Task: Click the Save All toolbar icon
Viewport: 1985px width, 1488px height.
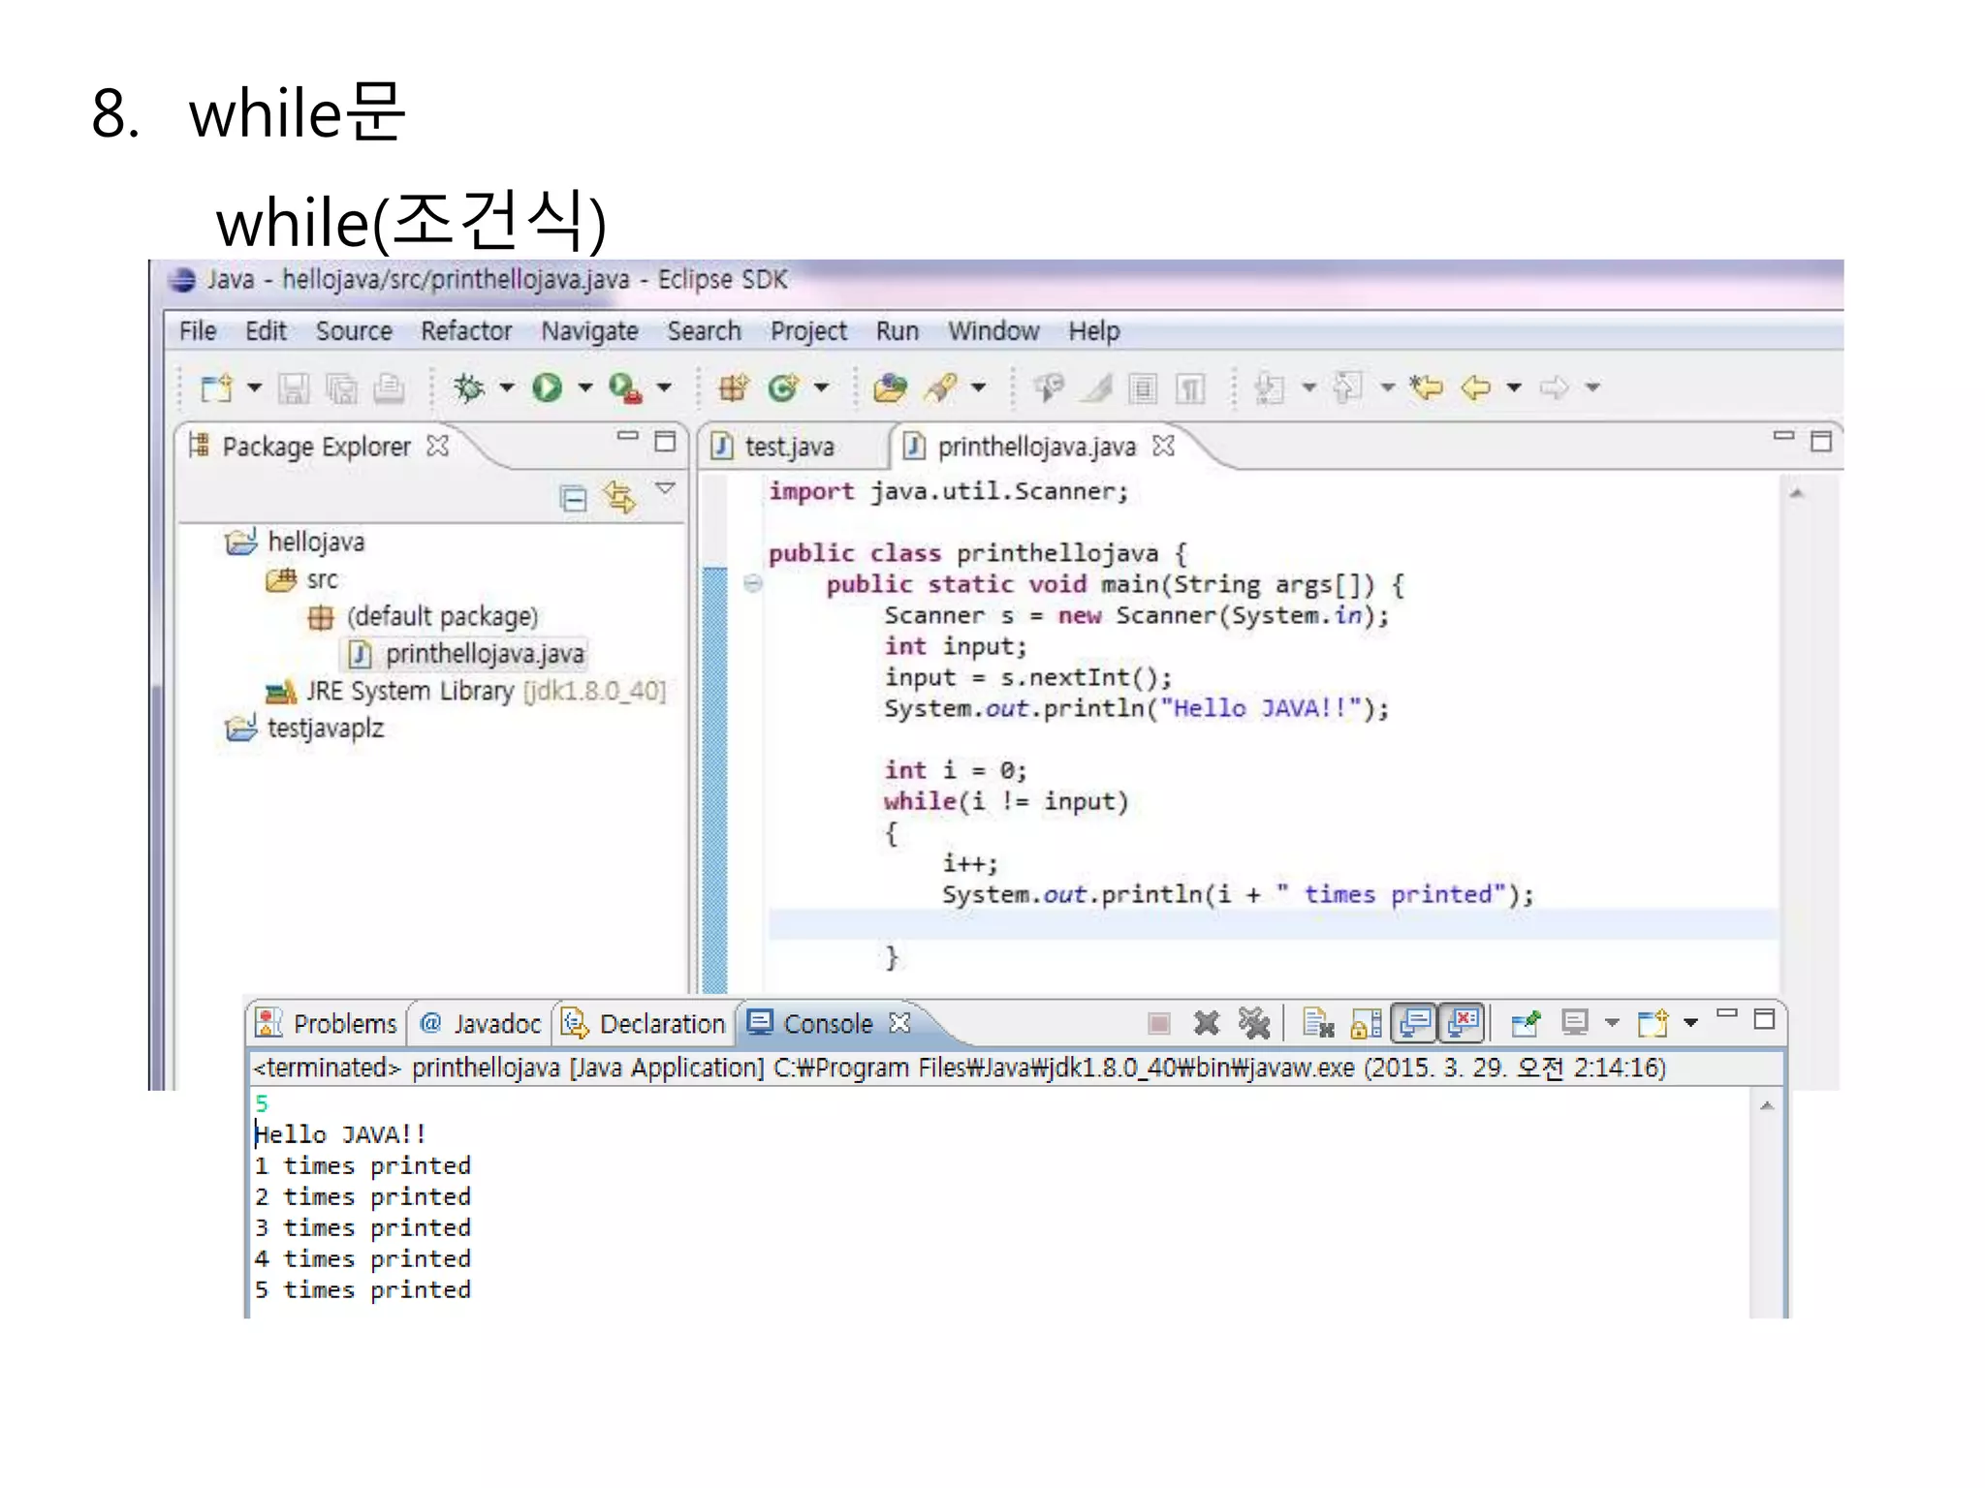Action: [341, 388]
